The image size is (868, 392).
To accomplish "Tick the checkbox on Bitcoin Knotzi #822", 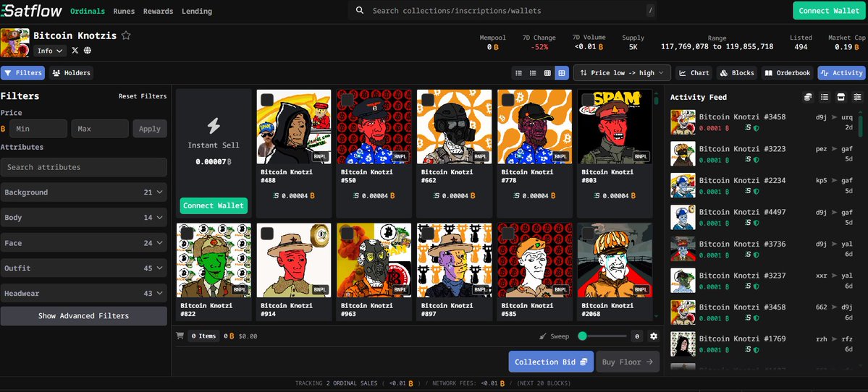I will coord(187,234).
